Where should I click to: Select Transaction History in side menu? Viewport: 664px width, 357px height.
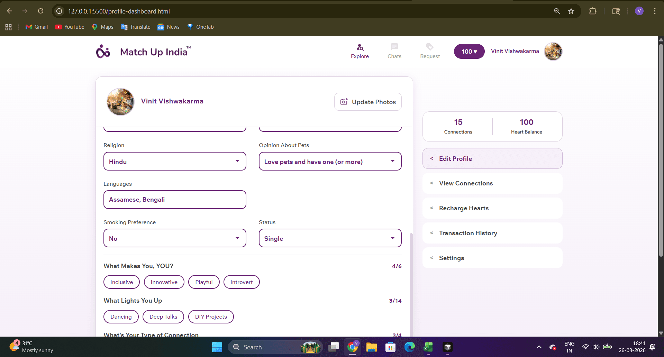(x=492, y=233)
